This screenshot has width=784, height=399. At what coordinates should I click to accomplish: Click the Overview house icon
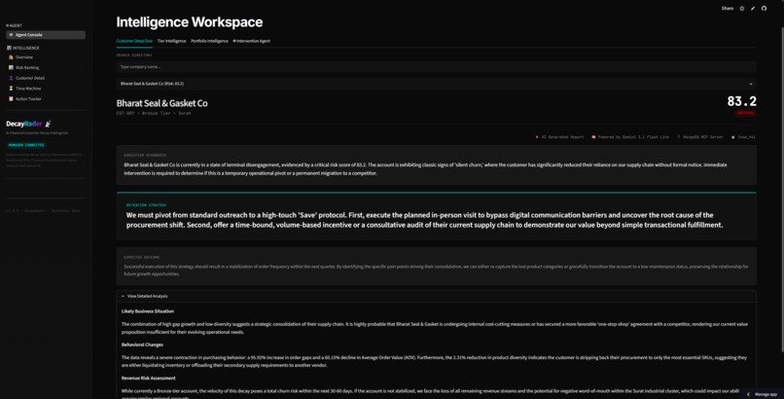pyautogui.click(x=11, y=57)
